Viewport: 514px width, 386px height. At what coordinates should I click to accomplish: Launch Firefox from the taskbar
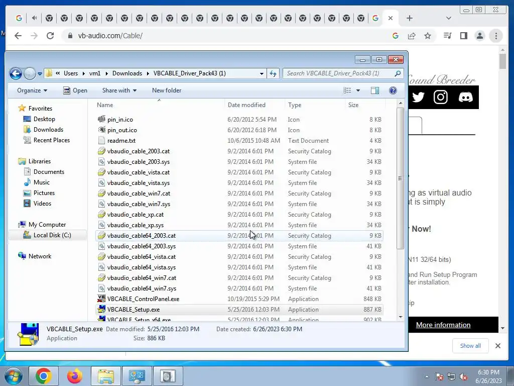74,376
